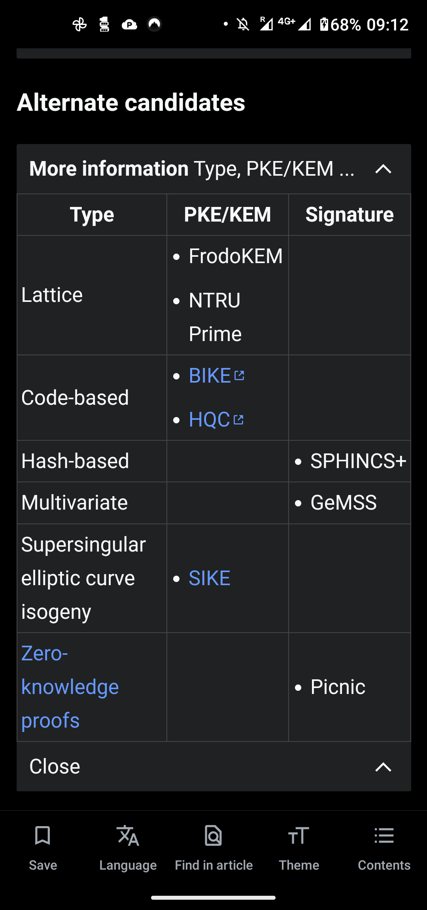
Task: Open the Theme text size icon
Action: tap(299, 836)
